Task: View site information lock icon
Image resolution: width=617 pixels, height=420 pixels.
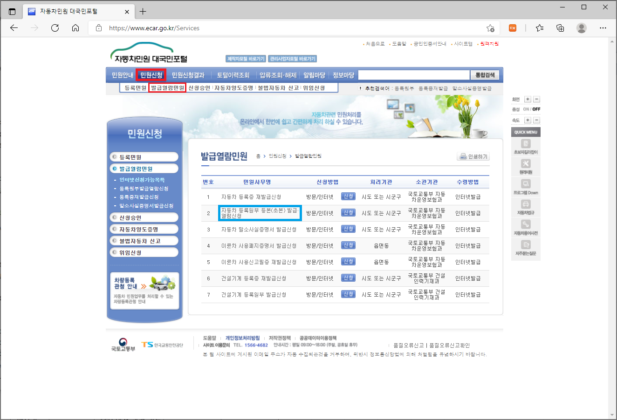Action: 98,28
